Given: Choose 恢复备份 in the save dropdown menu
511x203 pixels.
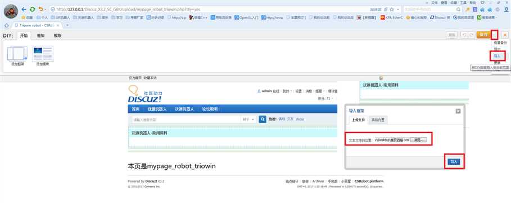Looking at the screenshot, I should coord(500,43).
